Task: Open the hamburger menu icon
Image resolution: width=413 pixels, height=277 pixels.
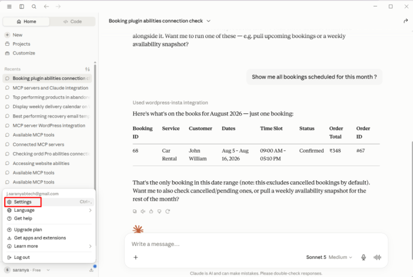Action: (x=9, y=6)
